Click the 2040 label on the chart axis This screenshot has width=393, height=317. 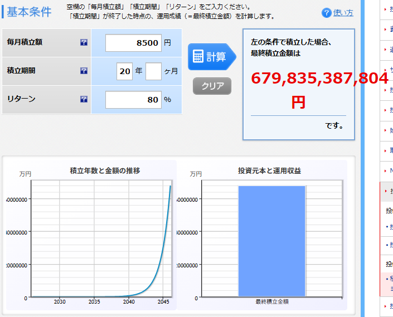pyautogui.click(x=129, y=301)
